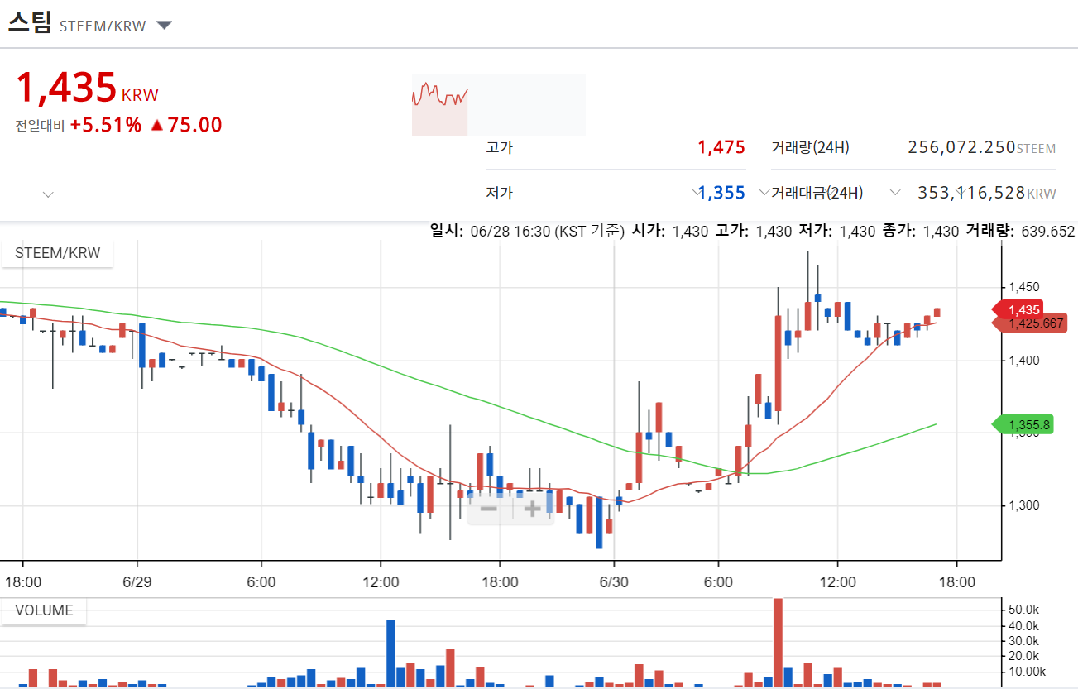This screenshot has height=689, width=1078.
Task: Click the 전일대비 label
Action: point(40,127)
